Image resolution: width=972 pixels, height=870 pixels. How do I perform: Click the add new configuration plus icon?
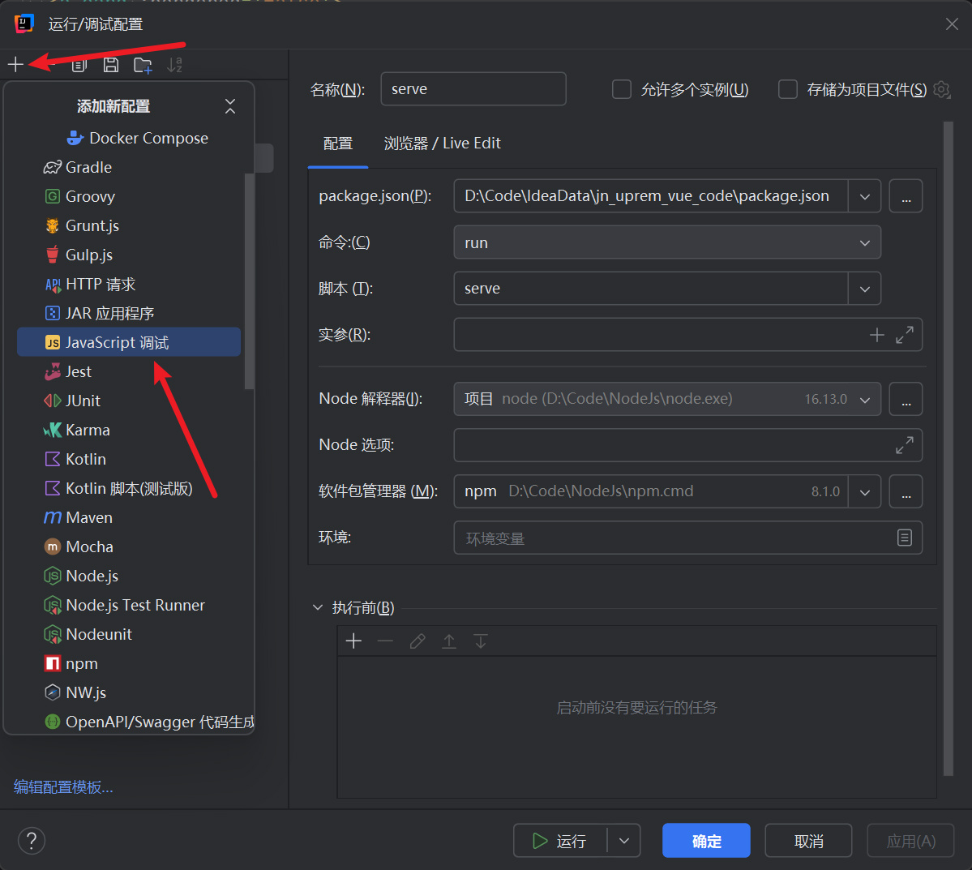[x=15, y=64]
